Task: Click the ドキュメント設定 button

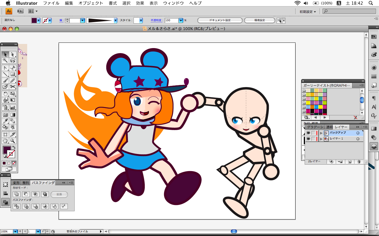Action: (220, 20)
